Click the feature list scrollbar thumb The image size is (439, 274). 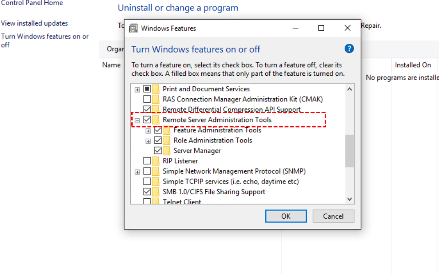(349, 151)
